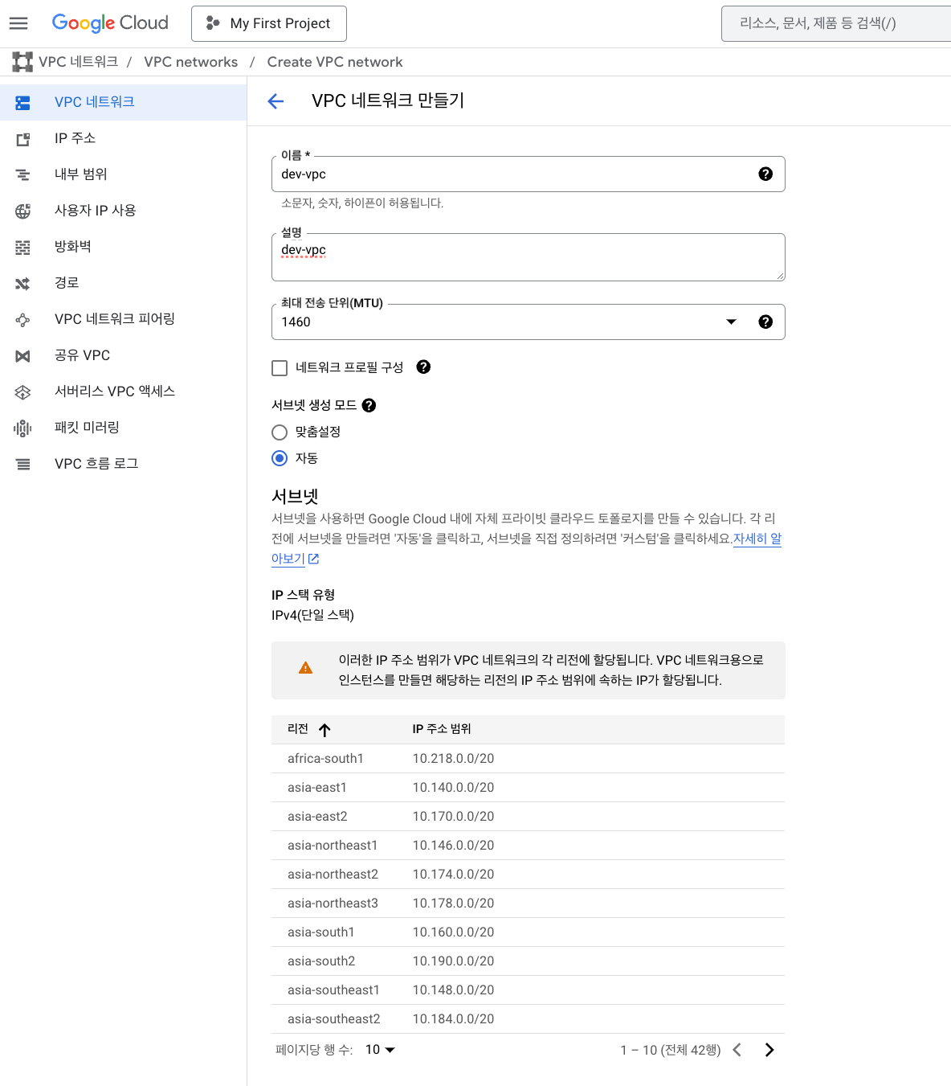Open the 자세히 알아보기 link
Screen dimensions: 951x1086
[x=757, y=539]
